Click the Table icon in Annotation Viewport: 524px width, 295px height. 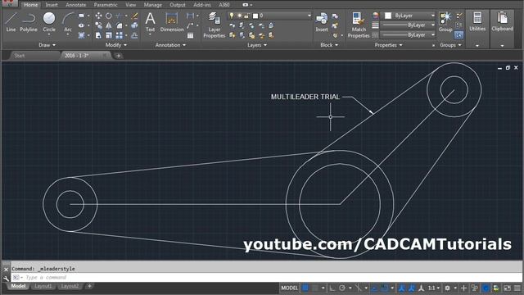(x=190, y=35)
